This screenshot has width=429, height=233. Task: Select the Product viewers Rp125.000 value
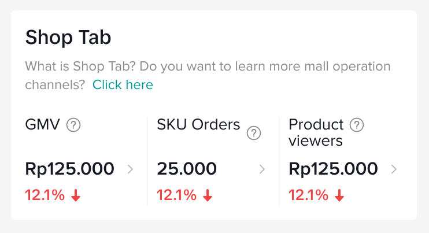(x=333, y=169)
